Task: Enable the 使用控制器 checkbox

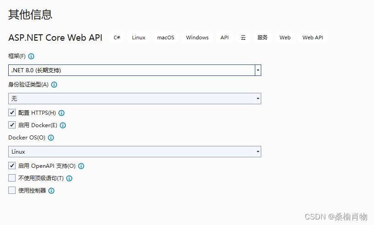Action: click(12, 190)
